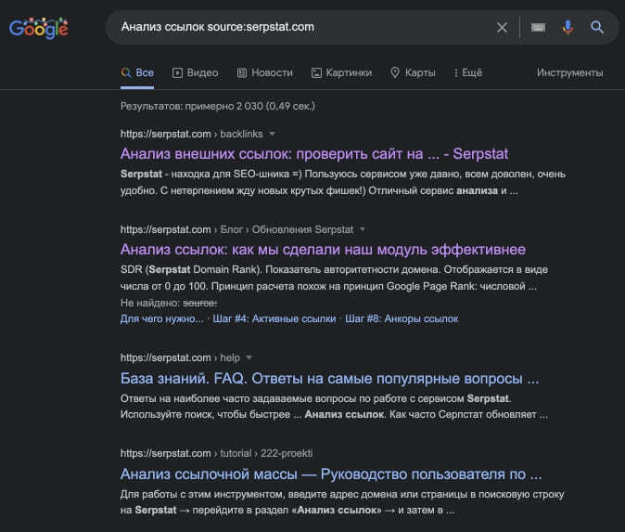Screen dimensions: 625x532
Task: Open result Анализ внешних ссылок: проверить сайт
Action: 314,154
